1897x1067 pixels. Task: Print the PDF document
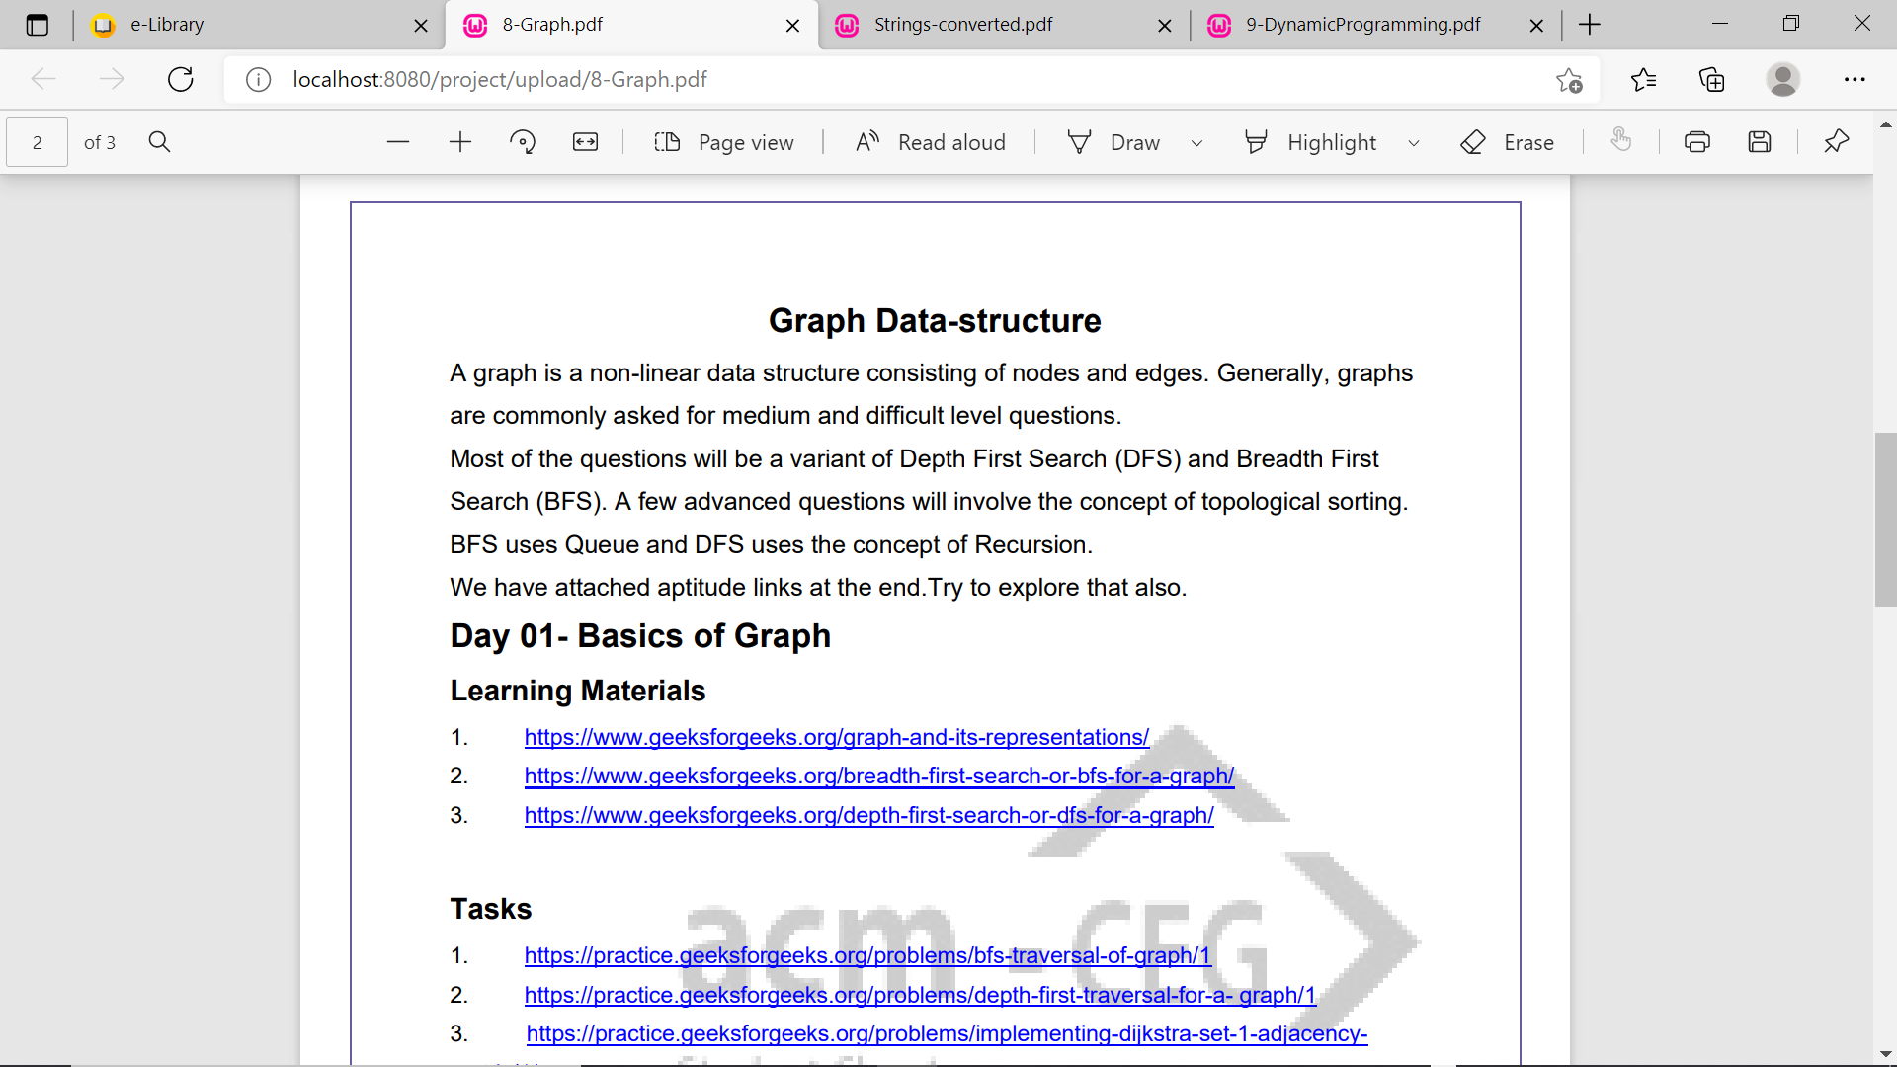[x=1697, y=142]
